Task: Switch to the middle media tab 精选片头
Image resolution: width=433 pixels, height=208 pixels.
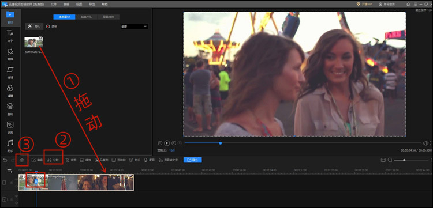Action: click(87, 17)
